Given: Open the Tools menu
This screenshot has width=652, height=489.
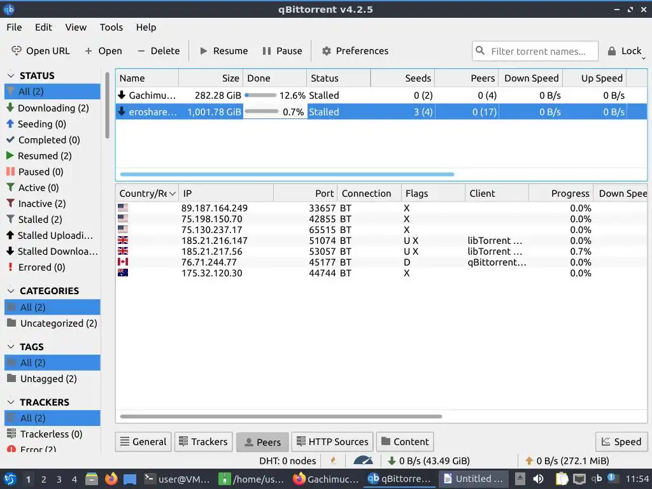Looking at the screenshot, I should pos(111,27).
